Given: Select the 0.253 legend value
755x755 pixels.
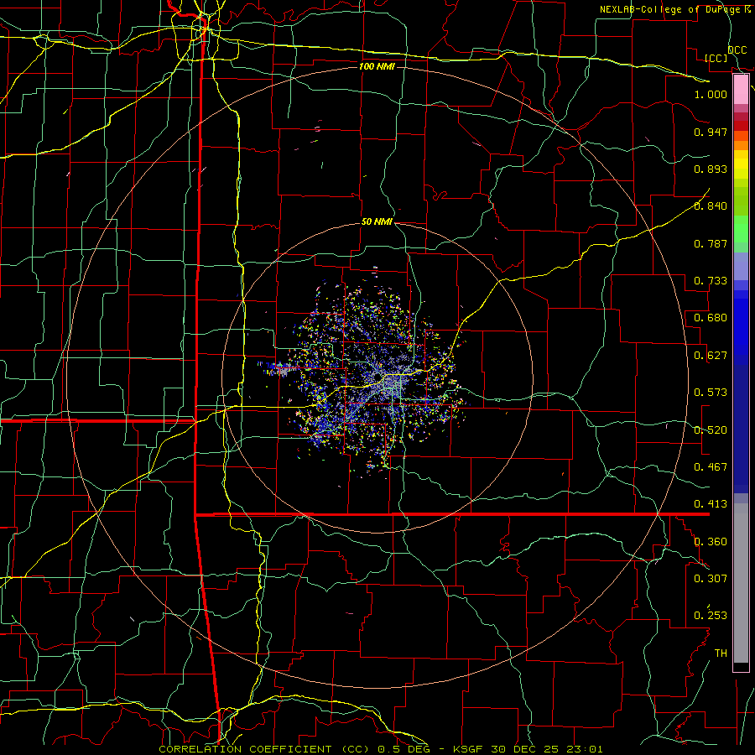Looking at the screenshot, I should [711, 616].
